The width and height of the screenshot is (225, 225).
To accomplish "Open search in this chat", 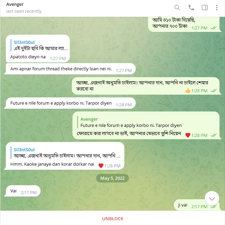I will pyautogui.click(x=177, y=8).
